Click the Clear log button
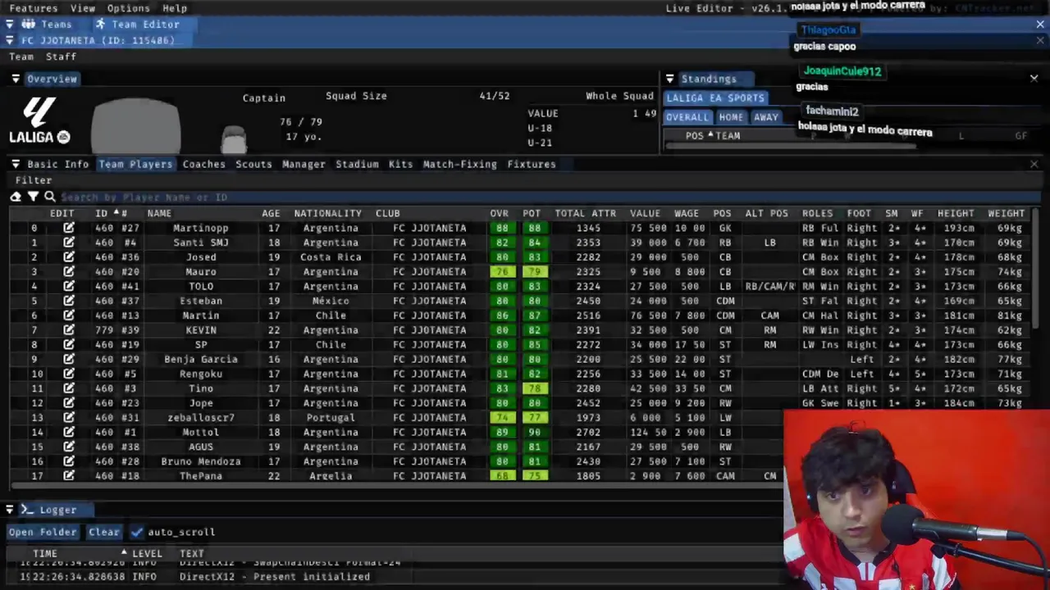1050x590 pixels. tap(104, 532)
